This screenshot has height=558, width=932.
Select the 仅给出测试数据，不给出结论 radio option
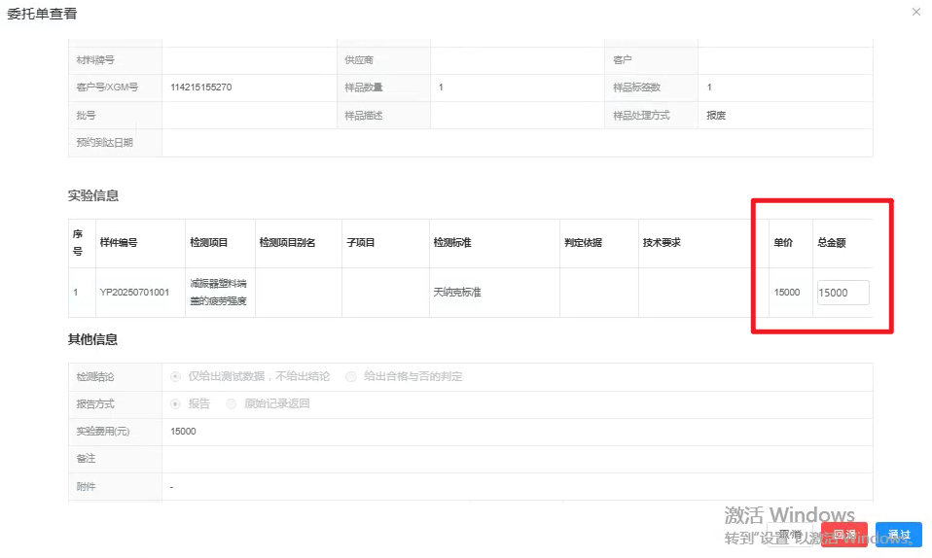point(175,376)
